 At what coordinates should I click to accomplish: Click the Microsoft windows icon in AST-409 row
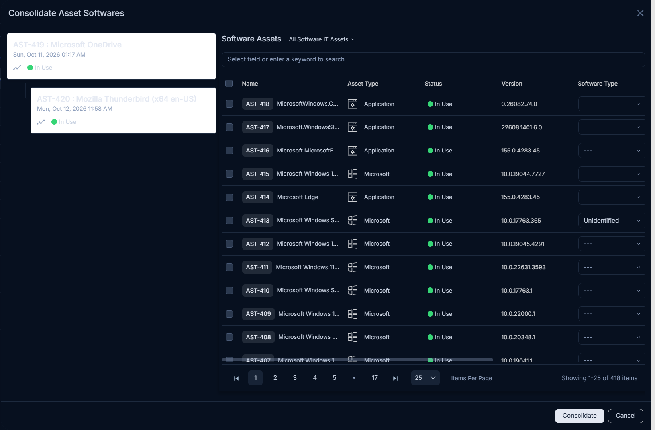tap(353, 314)
